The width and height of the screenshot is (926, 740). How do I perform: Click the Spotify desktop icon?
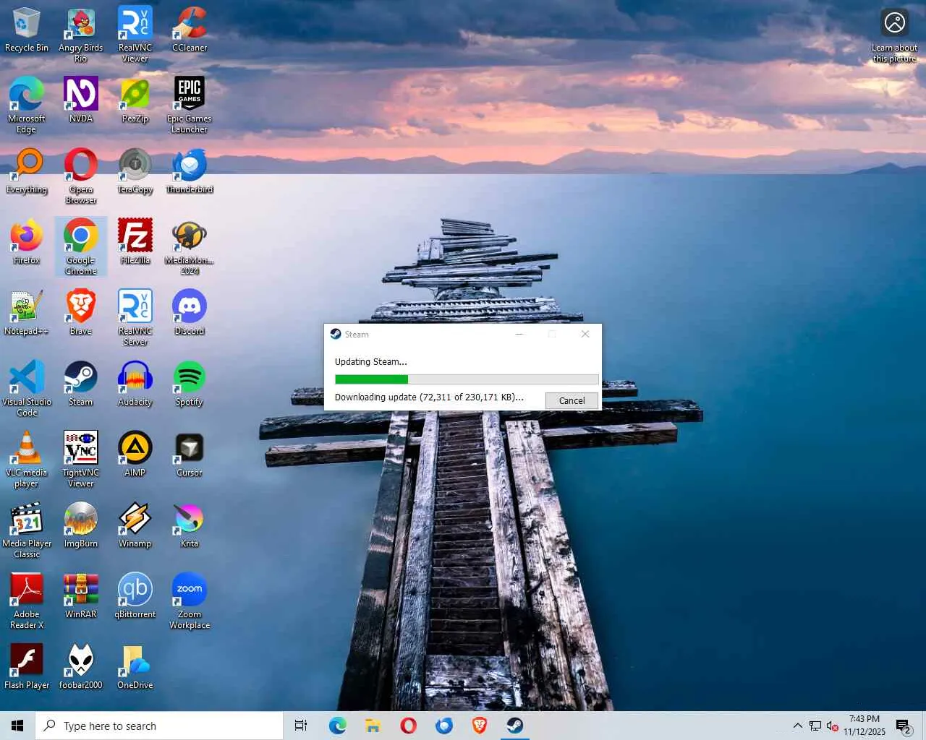pos(190,384)
